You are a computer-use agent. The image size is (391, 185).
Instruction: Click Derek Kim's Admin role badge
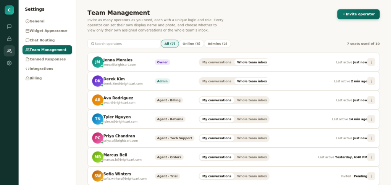pyautogui.click(x=162, y=81)
